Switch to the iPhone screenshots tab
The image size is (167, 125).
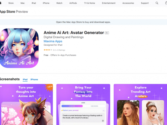point(34,79)
